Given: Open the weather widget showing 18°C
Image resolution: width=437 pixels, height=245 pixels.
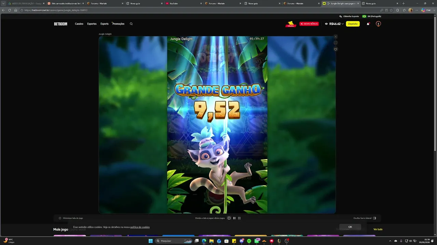Looking at the screenshot, I should click(x=9, y=241).
